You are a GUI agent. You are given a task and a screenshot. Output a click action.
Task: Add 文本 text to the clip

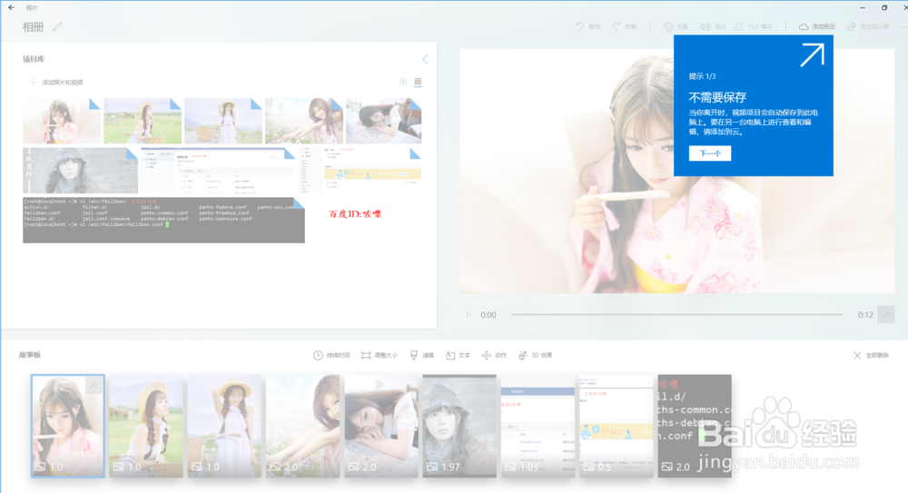[x=458, y=355]
